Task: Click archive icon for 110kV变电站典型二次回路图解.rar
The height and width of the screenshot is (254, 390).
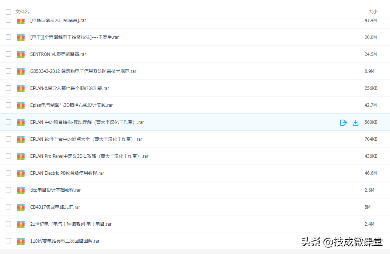Action: coord(21,241)
